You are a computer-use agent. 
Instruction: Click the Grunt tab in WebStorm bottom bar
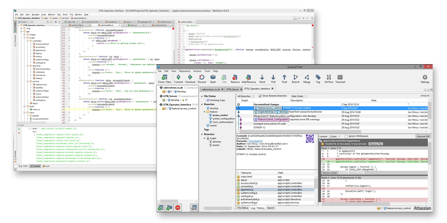pos(46,166)
